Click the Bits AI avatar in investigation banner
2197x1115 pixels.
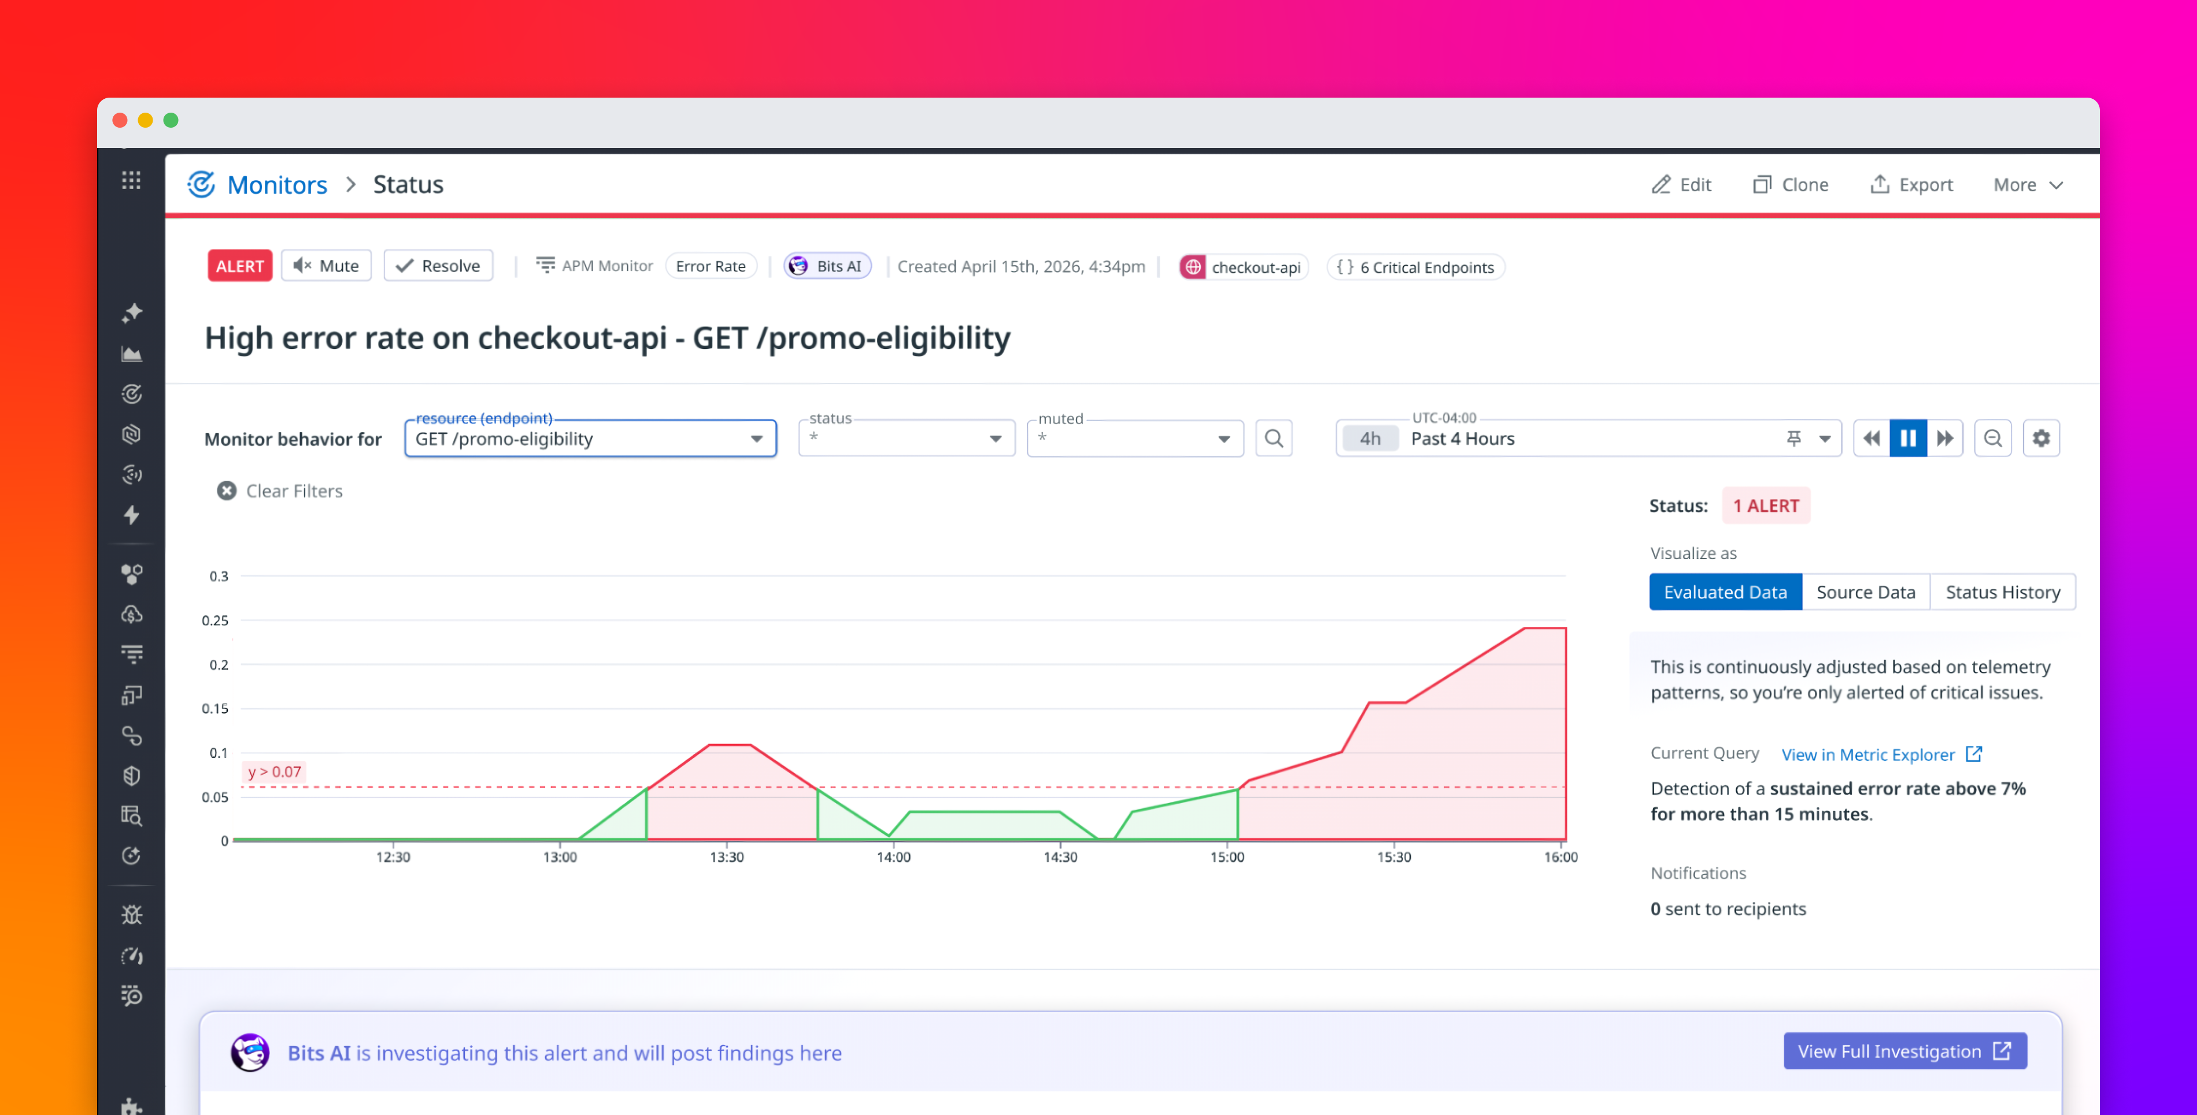pyautogui.click(x=250, y=1052)
